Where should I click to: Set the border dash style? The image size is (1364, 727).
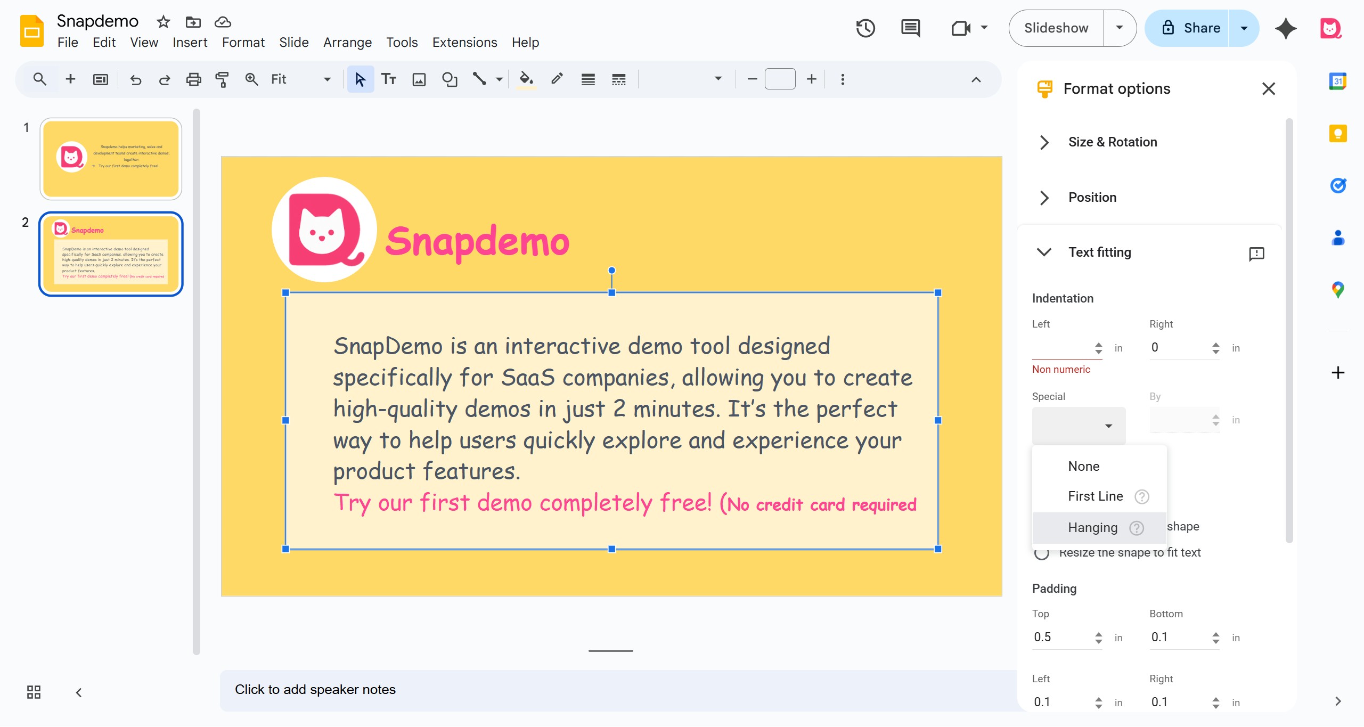point(618,79)
